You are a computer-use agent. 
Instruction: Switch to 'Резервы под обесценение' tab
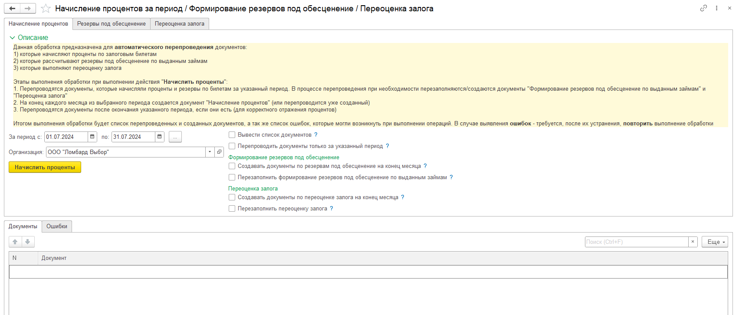(112, 24)
